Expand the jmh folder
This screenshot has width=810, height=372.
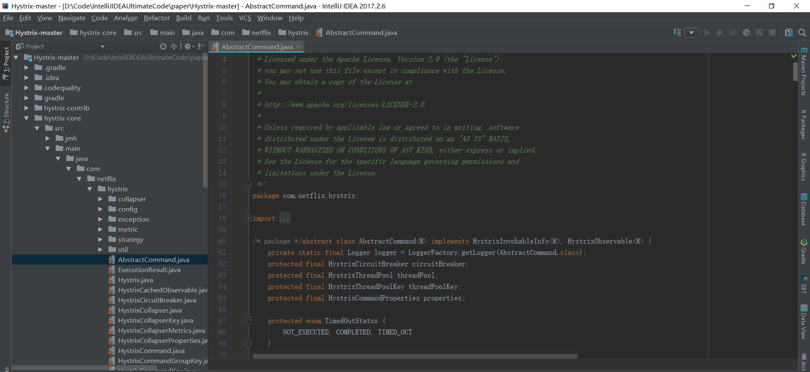coord(47,138)
